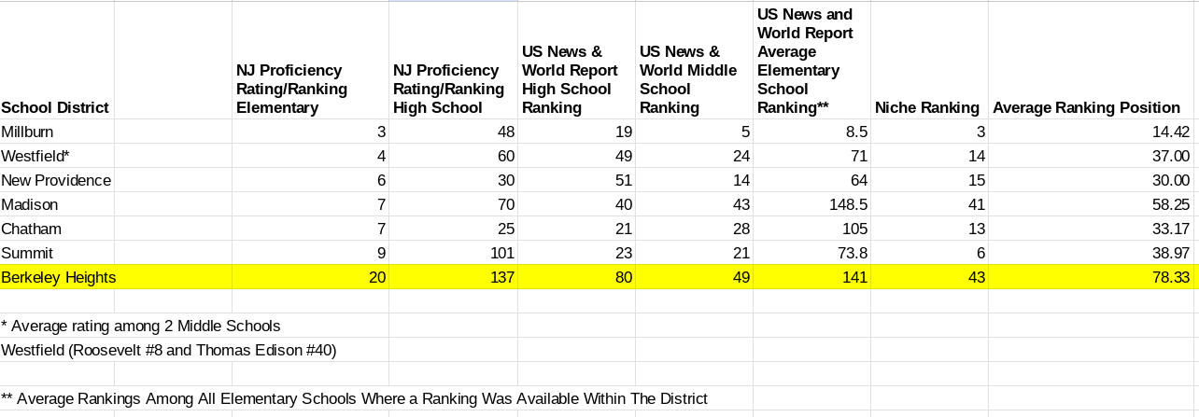Click the double-asterisk elementary rankings footnote
This screenshot has height=417, width=1199.
(x=355, y=398)
